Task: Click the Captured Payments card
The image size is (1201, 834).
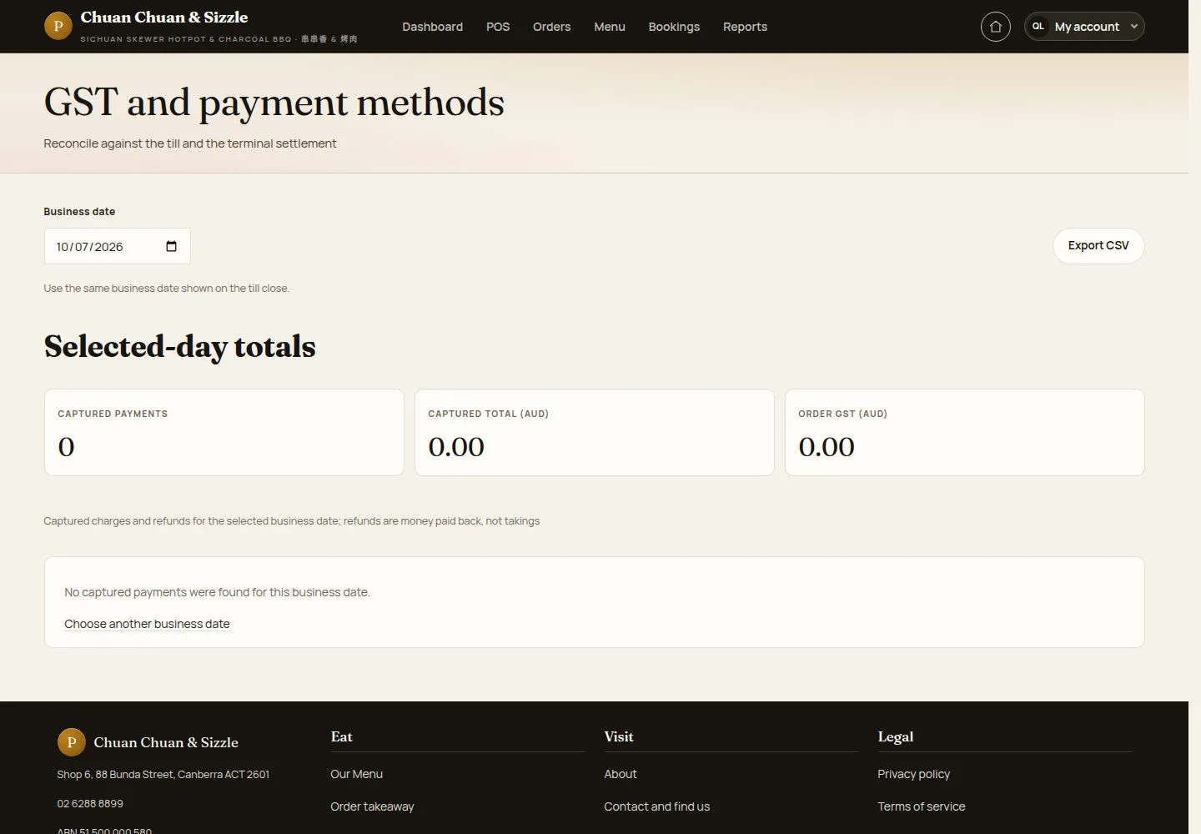Action: pos(224,432)
